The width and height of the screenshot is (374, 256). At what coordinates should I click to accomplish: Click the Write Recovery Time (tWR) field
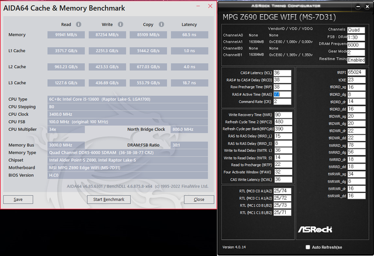click(283, 115)
